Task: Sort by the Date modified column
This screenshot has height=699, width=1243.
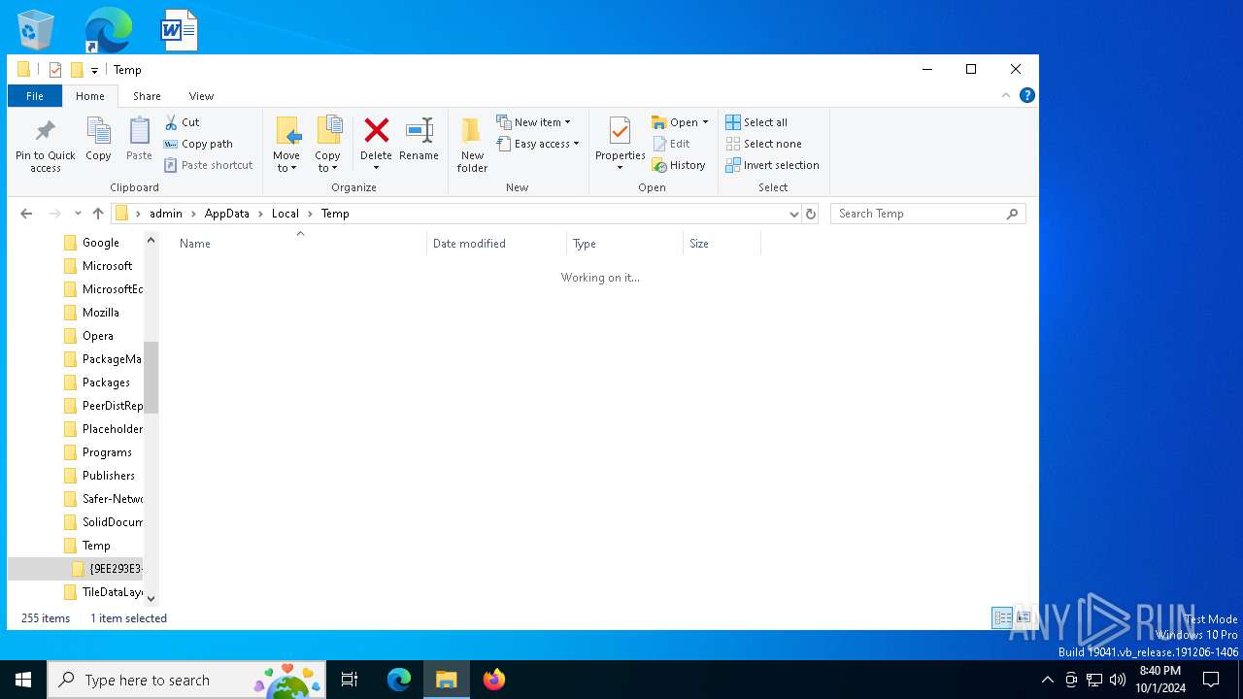Action: 496,244
